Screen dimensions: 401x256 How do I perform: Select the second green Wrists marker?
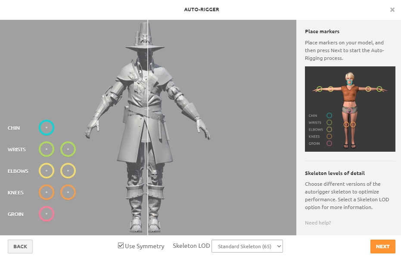(68, 149)
